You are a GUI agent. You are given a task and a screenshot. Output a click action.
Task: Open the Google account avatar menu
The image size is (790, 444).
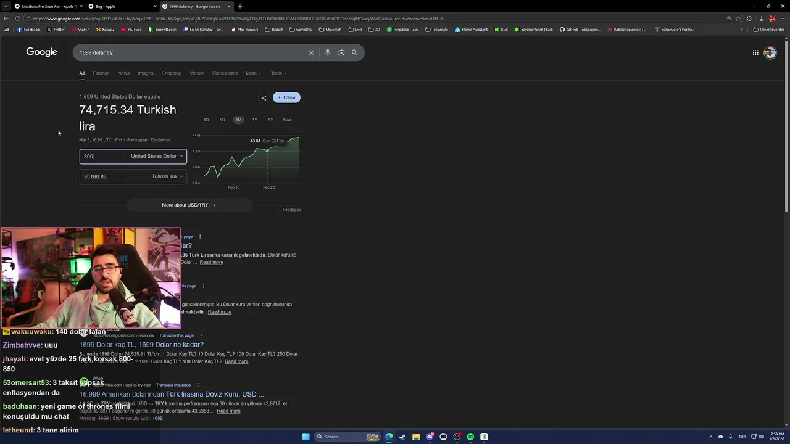coord(770,52)
